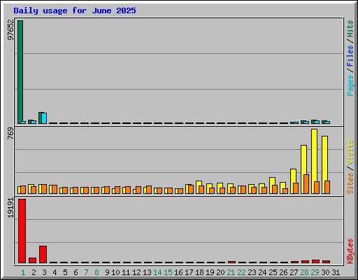Select day 20 label on the x-axis
This screenshot has height=280, width=358.
(220, 272)
